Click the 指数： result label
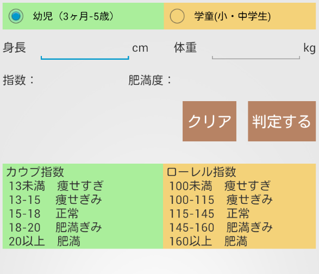This screenshot has height=274, width=319. tap(18, 80)
